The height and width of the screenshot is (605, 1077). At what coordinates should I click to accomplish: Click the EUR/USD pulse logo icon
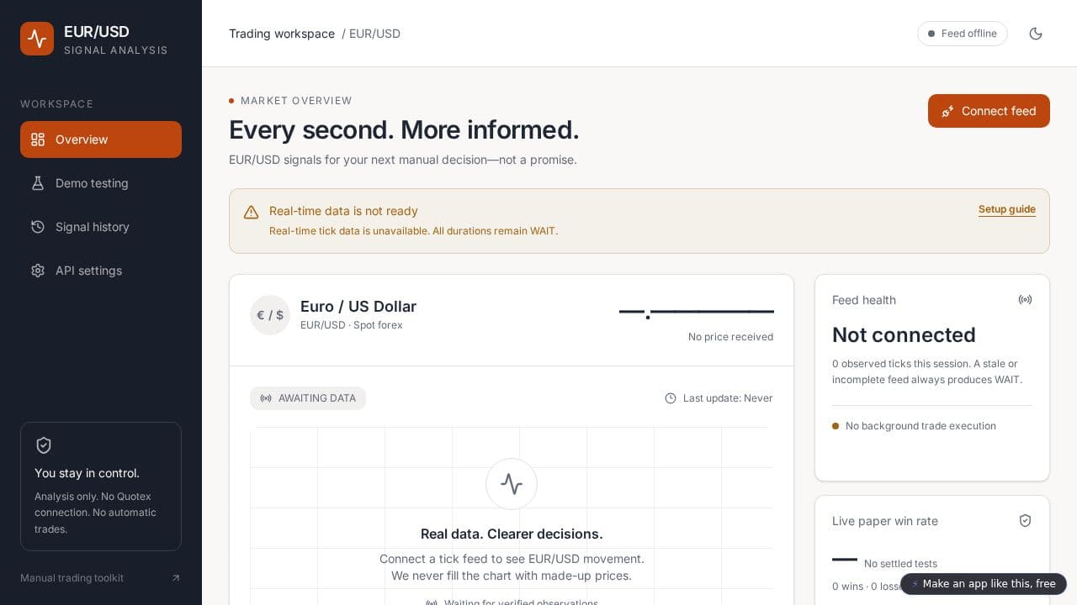pos(37,39)
